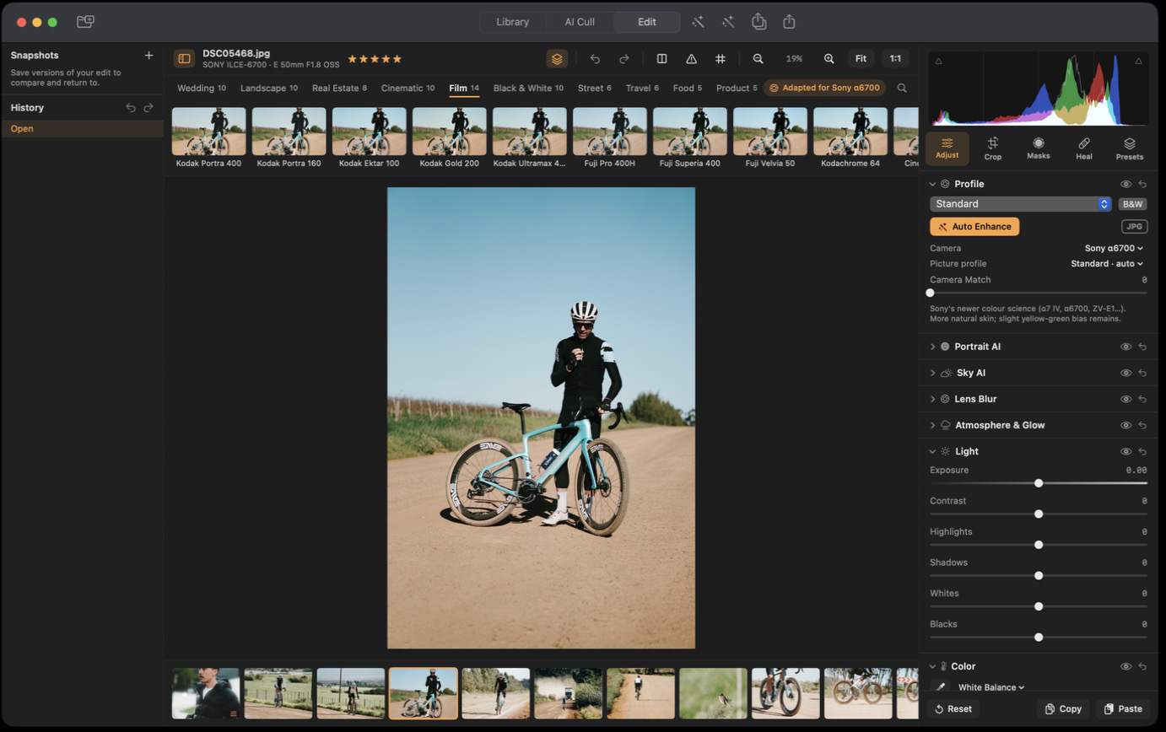
Task: Select the Crop tool
Action: pos(993,148)
